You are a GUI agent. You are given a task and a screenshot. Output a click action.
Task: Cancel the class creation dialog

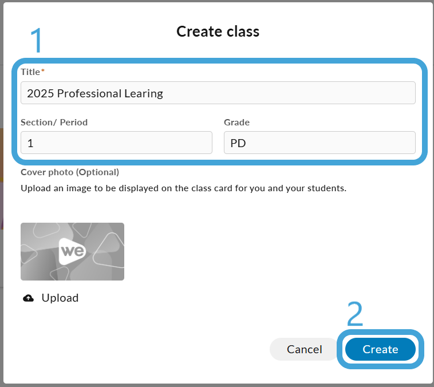click(304, 349)
